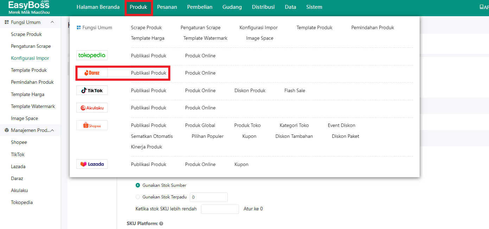Viewport: 489px width, 229px height.
Task: Open Template Harga in the Produk dropdown menu
Action: pos(148,38)
